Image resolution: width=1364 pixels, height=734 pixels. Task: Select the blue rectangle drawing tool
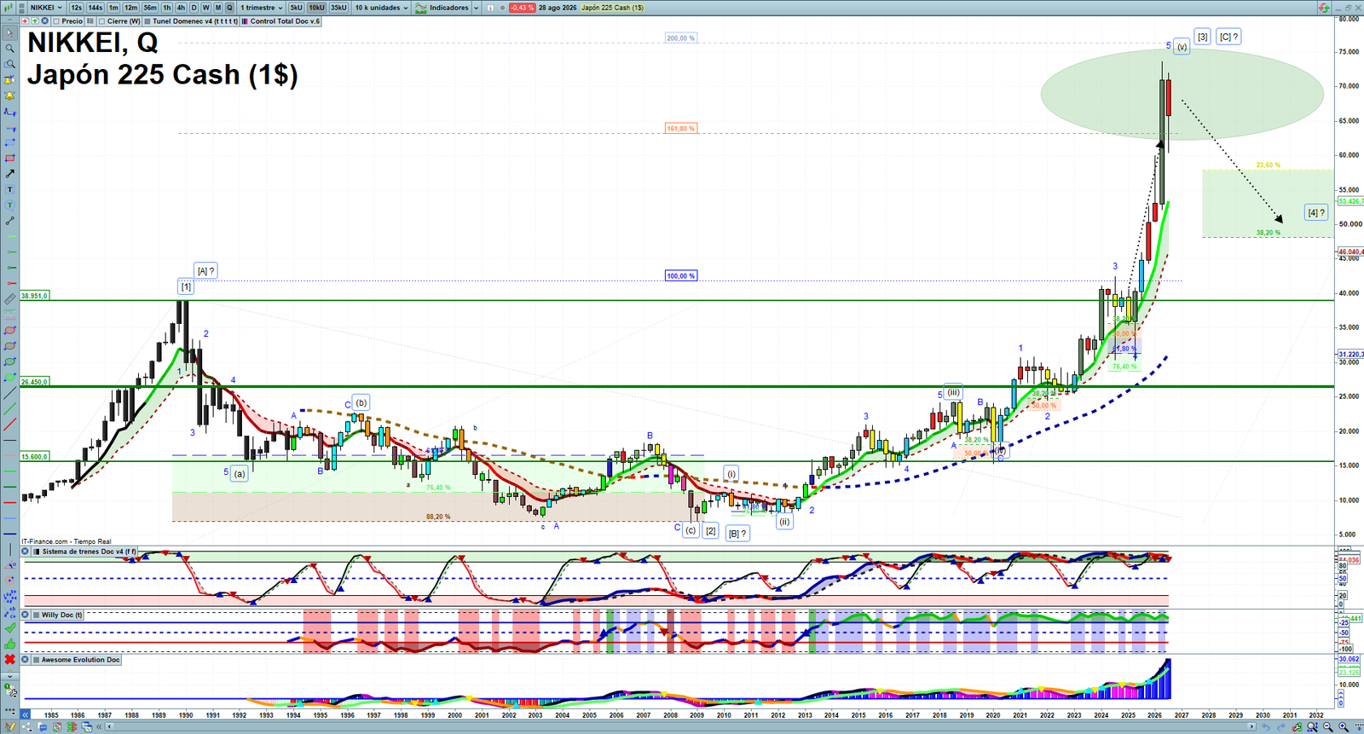coord(9,142)
